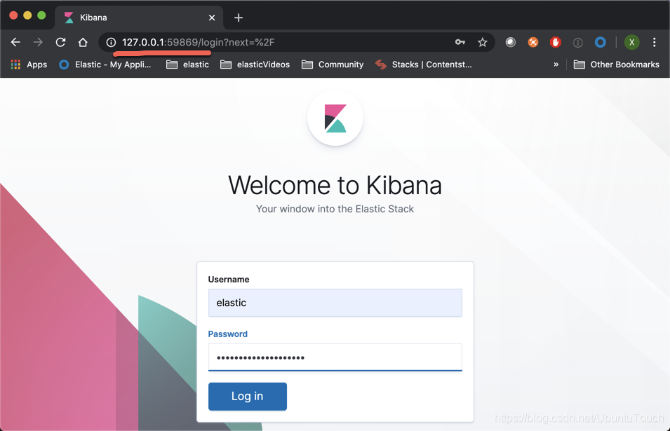The height and width of the screenshot is (431, 670).
Task: Click the red macOS close window button
Action: [13, 15]
